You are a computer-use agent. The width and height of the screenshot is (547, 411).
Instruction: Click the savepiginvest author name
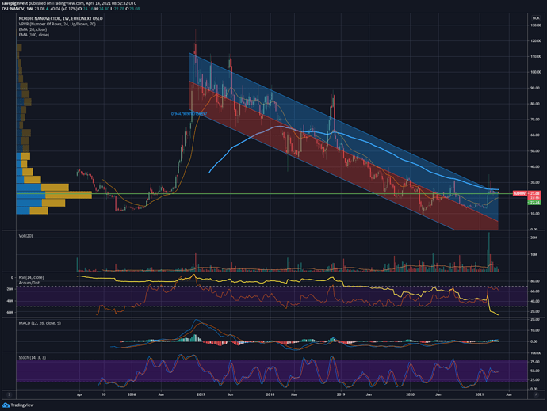point(14,3)
